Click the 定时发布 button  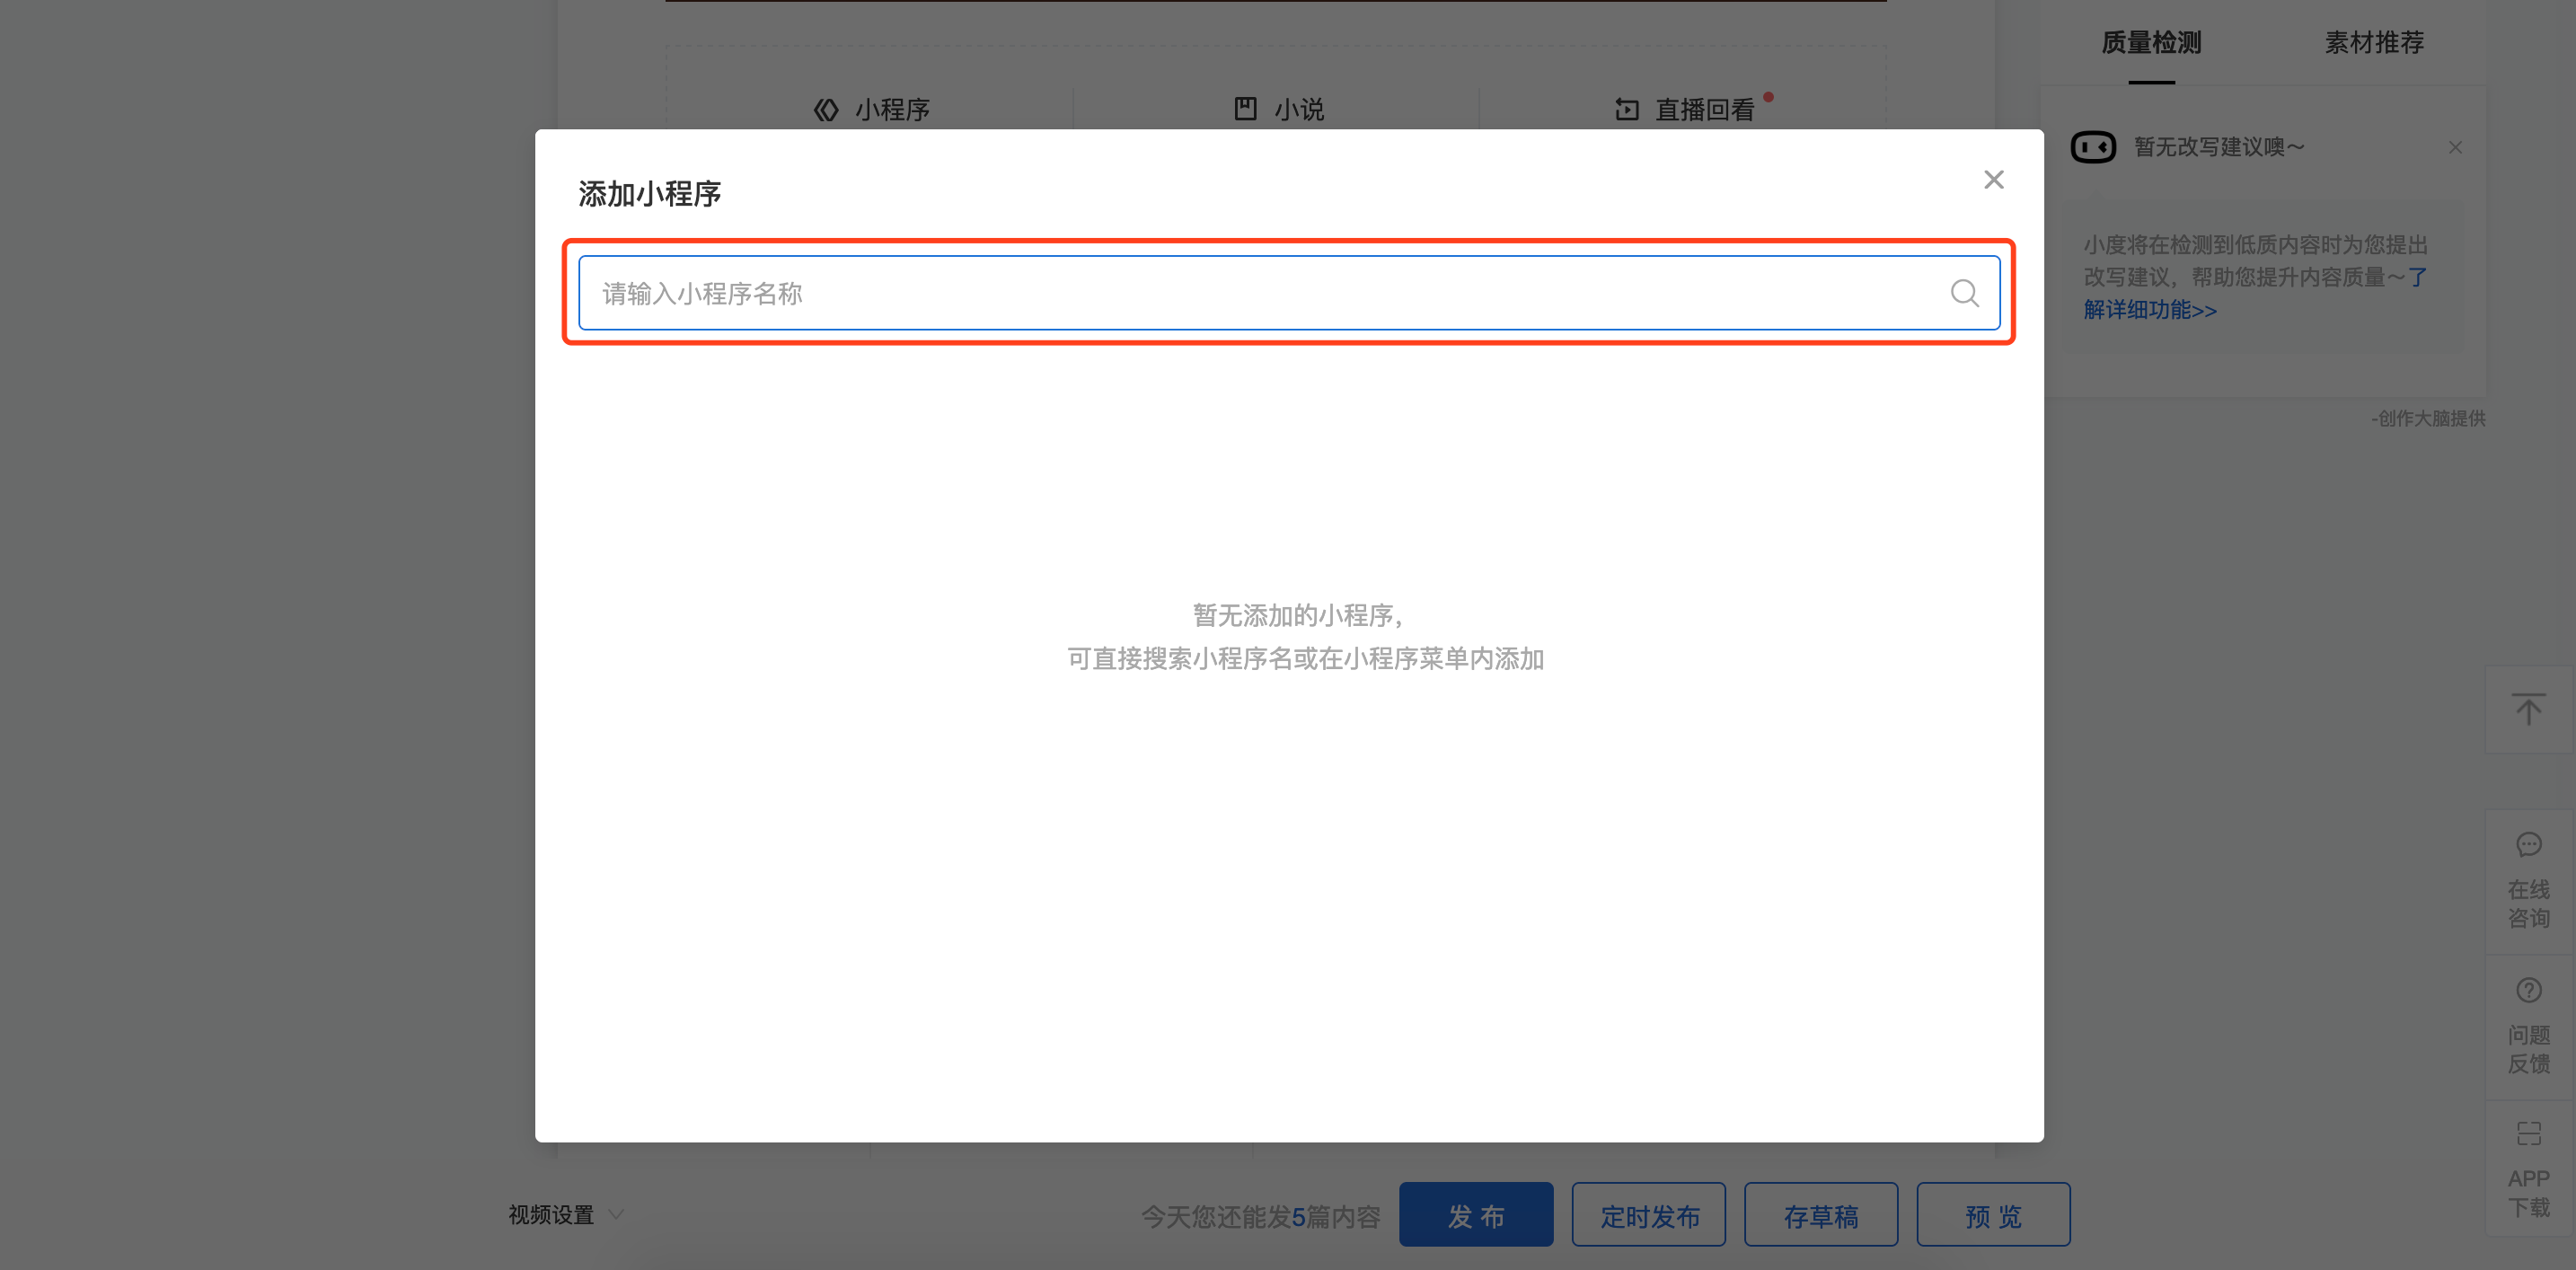click(x=1648, y=1215)
